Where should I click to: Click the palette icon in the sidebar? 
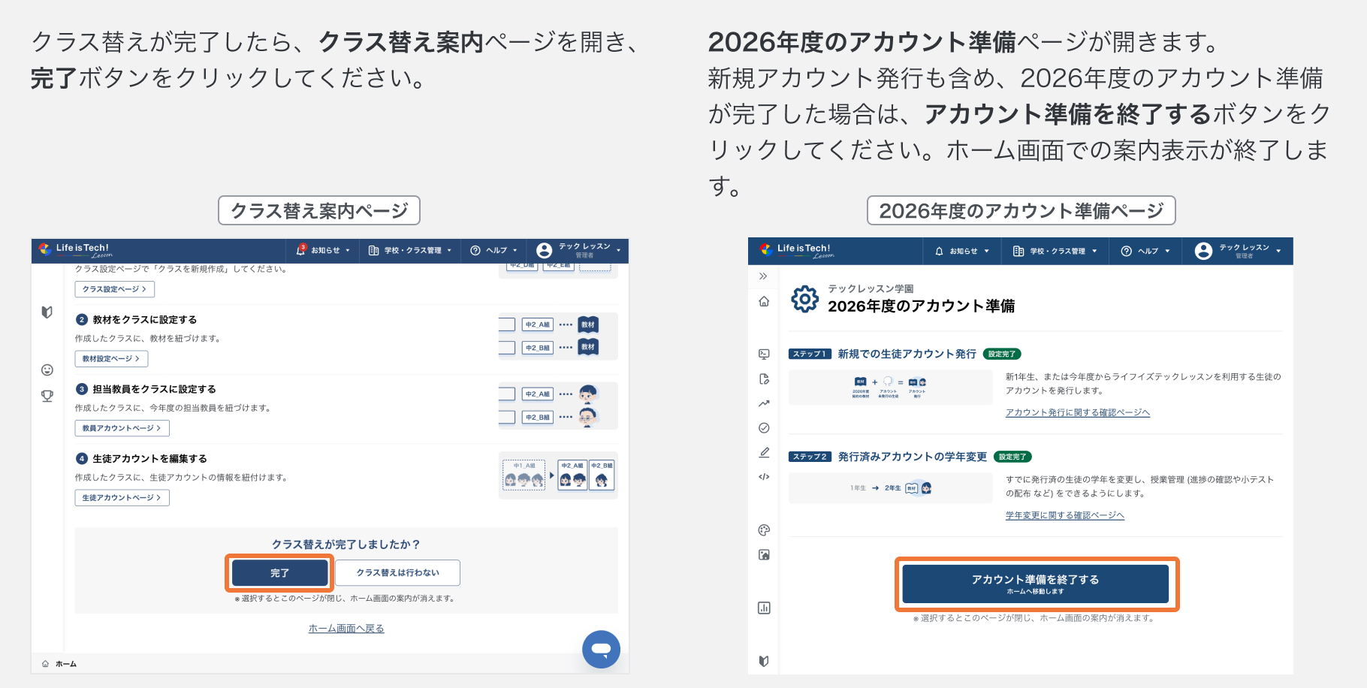[x=764, y=530]
